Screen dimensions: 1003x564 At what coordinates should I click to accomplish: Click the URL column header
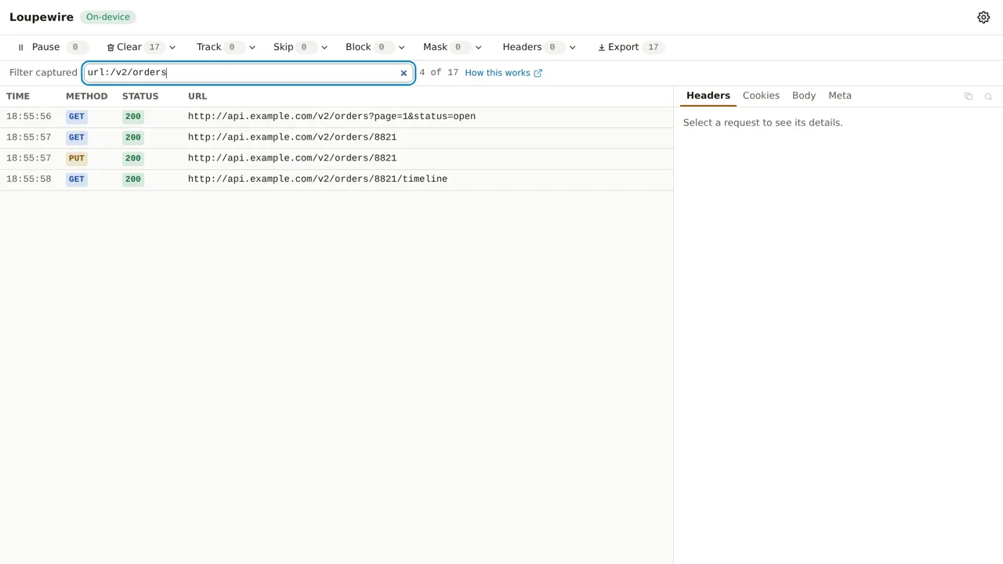(197, 96)
